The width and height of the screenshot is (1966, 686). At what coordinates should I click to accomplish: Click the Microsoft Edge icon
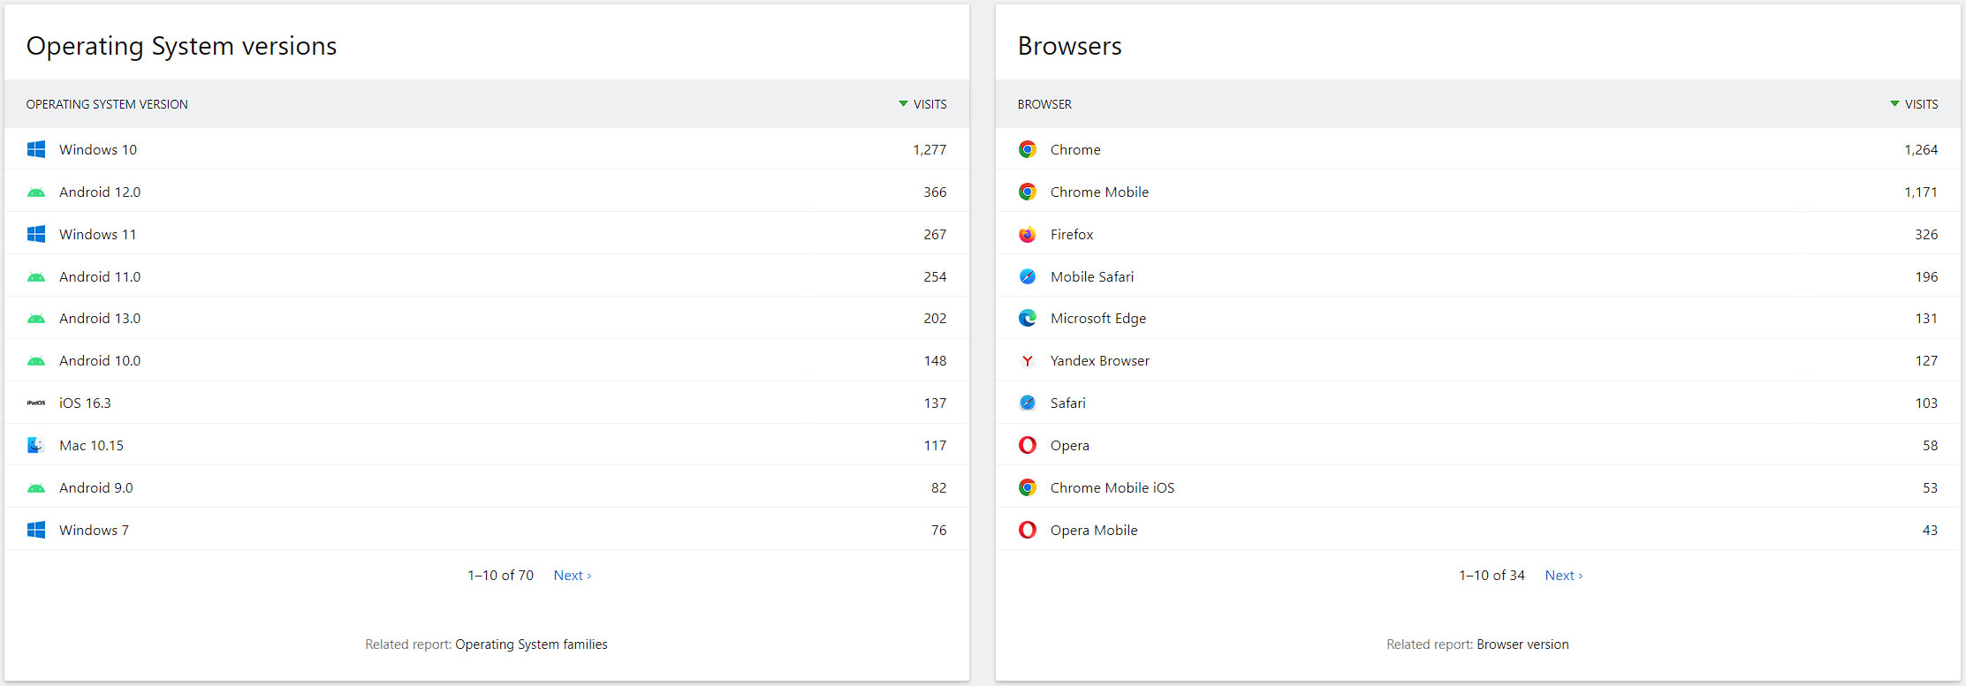1028,318
